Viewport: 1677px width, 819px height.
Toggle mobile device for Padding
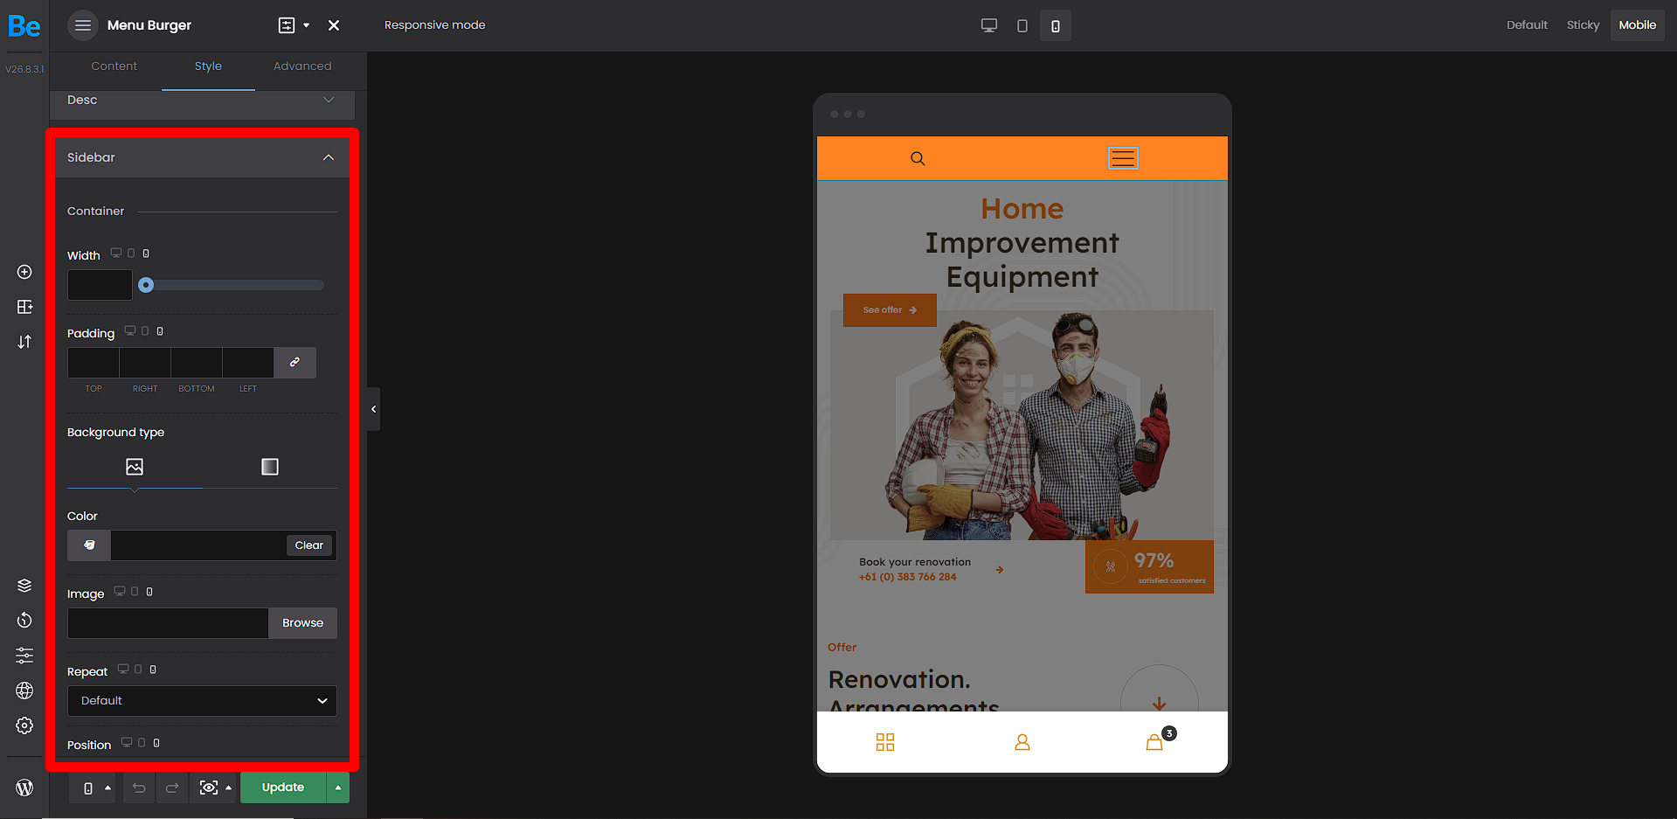(x=160, y=331)
